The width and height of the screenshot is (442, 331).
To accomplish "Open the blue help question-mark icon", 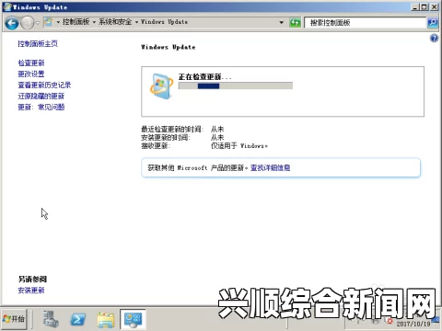I will pyautogui.click(x=434, y=38).
